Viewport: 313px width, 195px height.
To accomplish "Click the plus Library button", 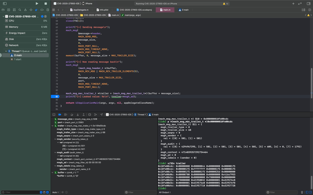I will (293, 4).
